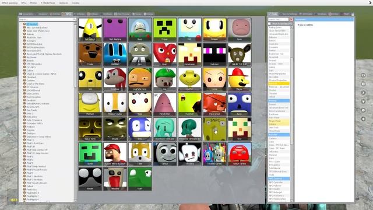Select the SpongeBob SNPC thumbnail
Viewport: 373px width, 210px height.
[x=214, y=129]
